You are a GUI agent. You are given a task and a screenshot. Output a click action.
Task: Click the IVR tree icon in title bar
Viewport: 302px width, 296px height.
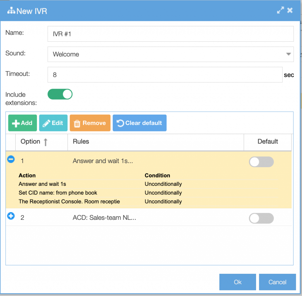[11, 10]
